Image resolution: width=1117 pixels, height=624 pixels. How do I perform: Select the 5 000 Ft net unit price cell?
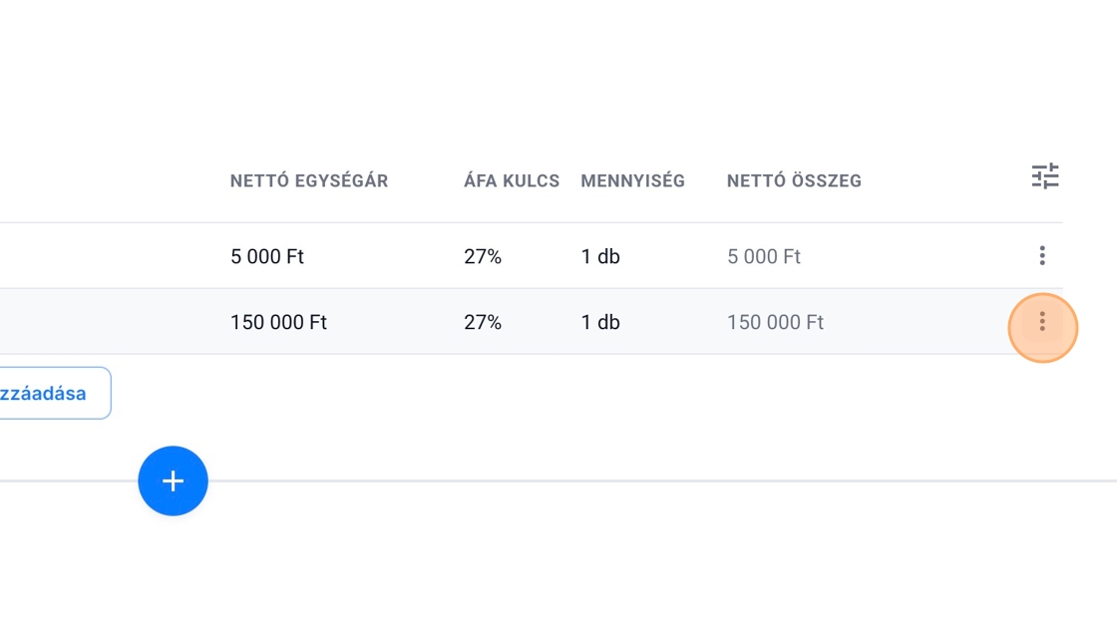(x=267, y=257)
